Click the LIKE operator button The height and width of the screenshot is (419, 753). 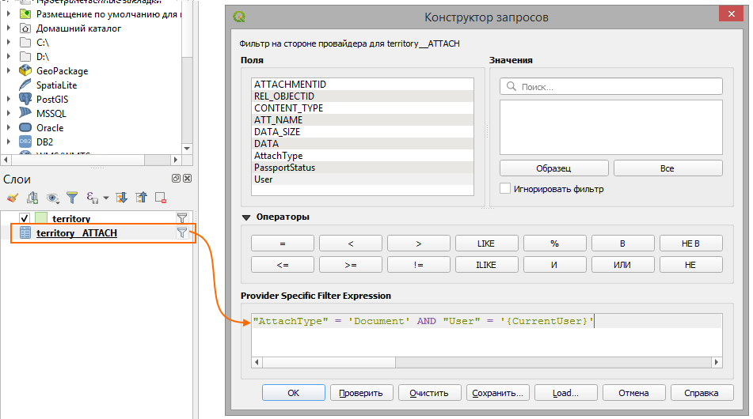click(x=485, y=243)
